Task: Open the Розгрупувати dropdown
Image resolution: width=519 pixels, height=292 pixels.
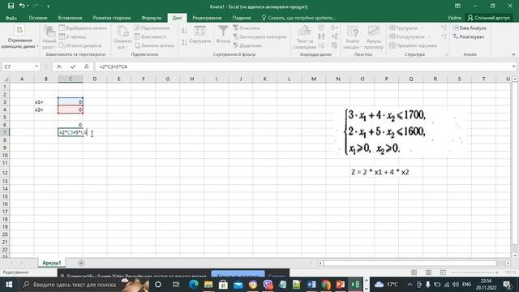Action: [410, 36]
